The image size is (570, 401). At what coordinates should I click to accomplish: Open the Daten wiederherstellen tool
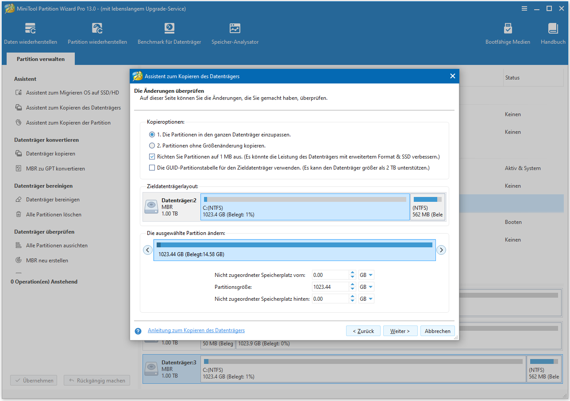pos(30,32)
